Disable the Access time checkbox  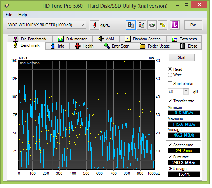(x=170, y=145)
